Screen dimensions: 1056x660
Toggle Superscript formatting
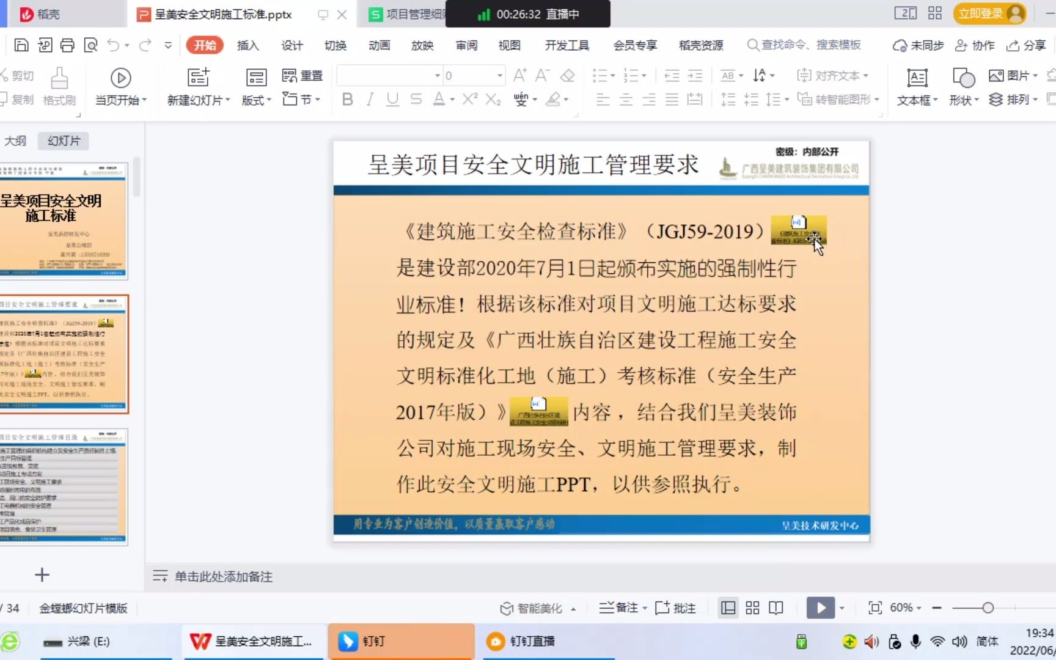click(470, 99)
